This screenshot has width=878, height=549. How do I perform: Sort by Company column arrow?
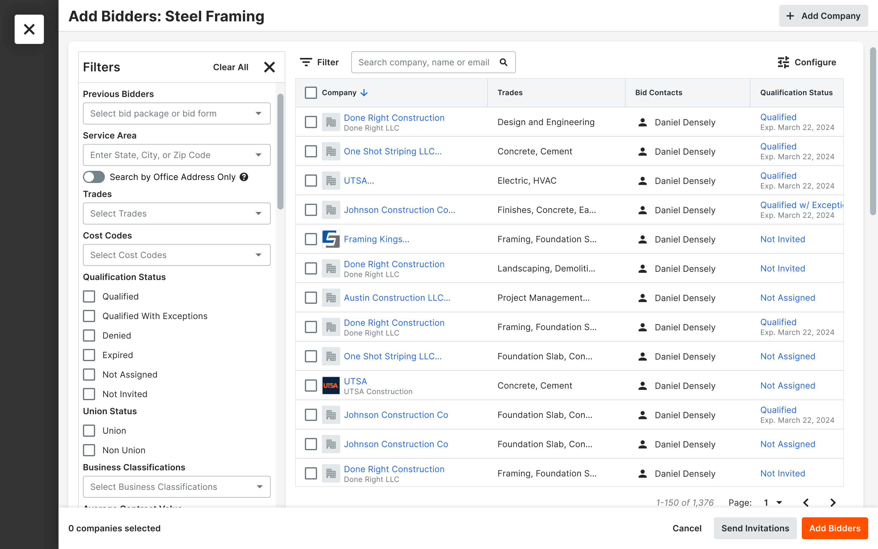[364, 93]
